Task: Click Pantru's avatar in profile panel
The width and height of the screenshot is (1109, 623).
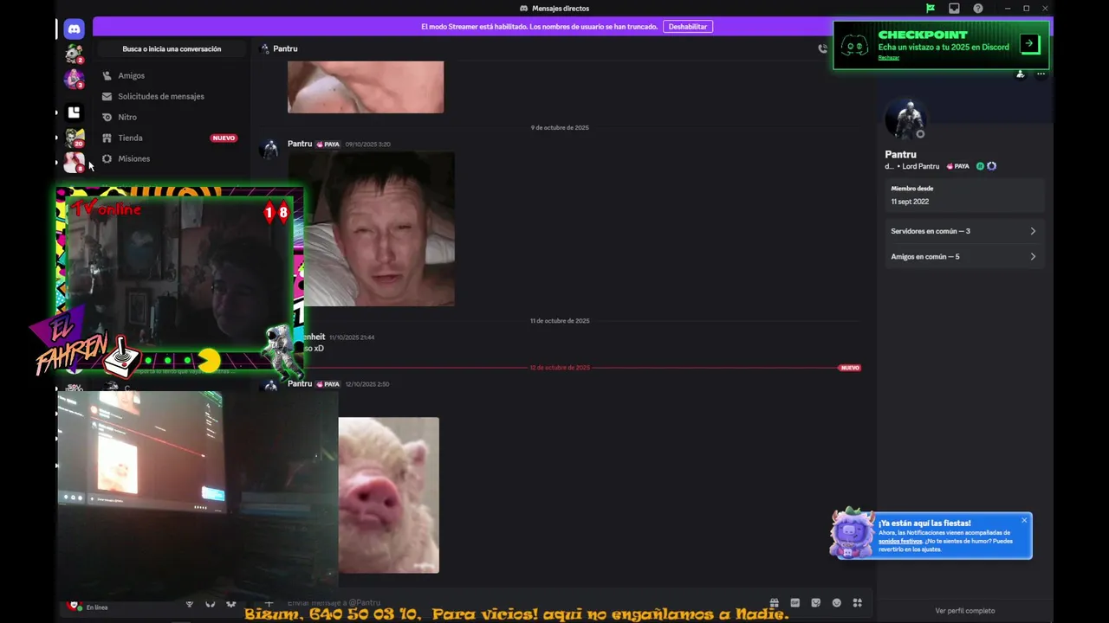Action: 907,119
